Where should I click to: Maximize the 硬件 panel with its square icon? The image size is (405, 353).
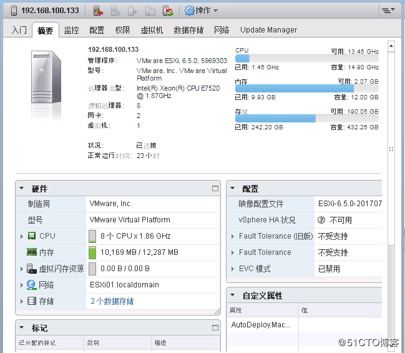click(215, 189)
